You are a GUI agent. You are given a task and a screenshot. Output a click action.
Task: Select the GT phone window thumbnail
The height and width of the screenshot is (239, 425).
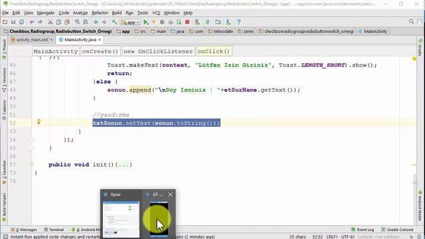pos(159,219)
